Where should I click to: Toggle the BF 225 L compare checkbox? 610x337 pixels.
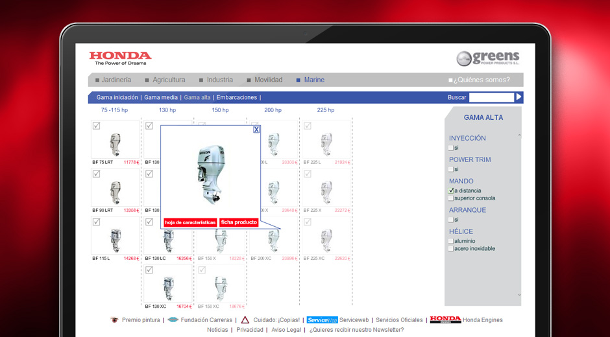(308, 126)
